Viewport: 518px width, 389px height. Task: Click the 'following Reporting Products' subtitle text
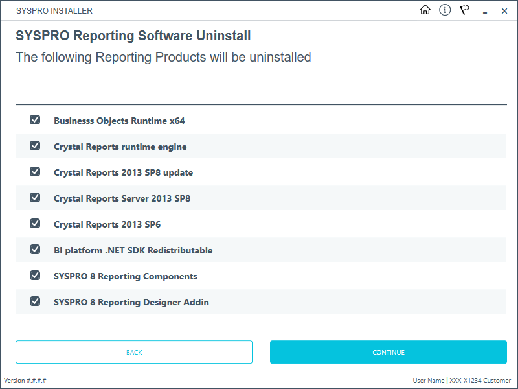point(163,57)
